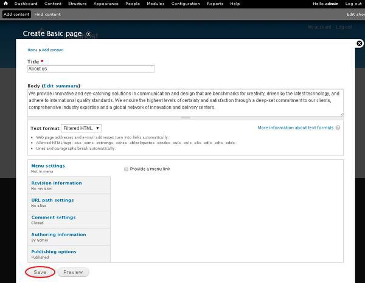Click the Edit summary link
The image size is (365, 283).
(61, 86)
